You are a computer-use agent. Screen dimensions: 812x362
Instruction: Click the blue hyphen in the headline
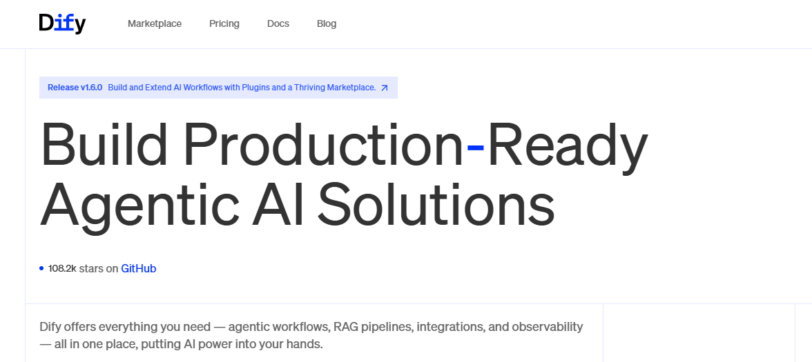476,148
